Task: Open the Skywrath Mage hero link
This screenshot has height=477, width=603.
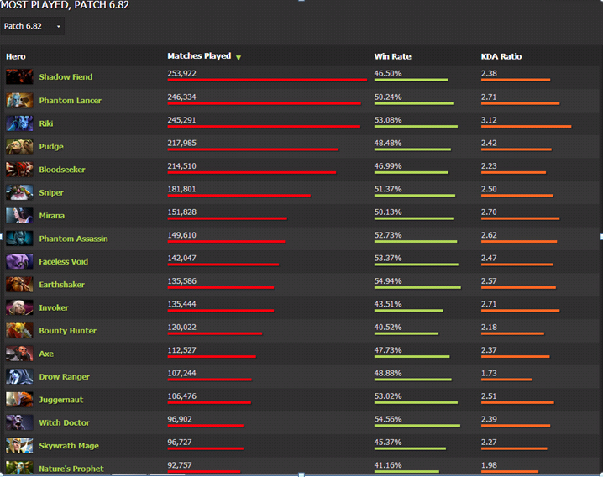Action: [x=69, y=446]
